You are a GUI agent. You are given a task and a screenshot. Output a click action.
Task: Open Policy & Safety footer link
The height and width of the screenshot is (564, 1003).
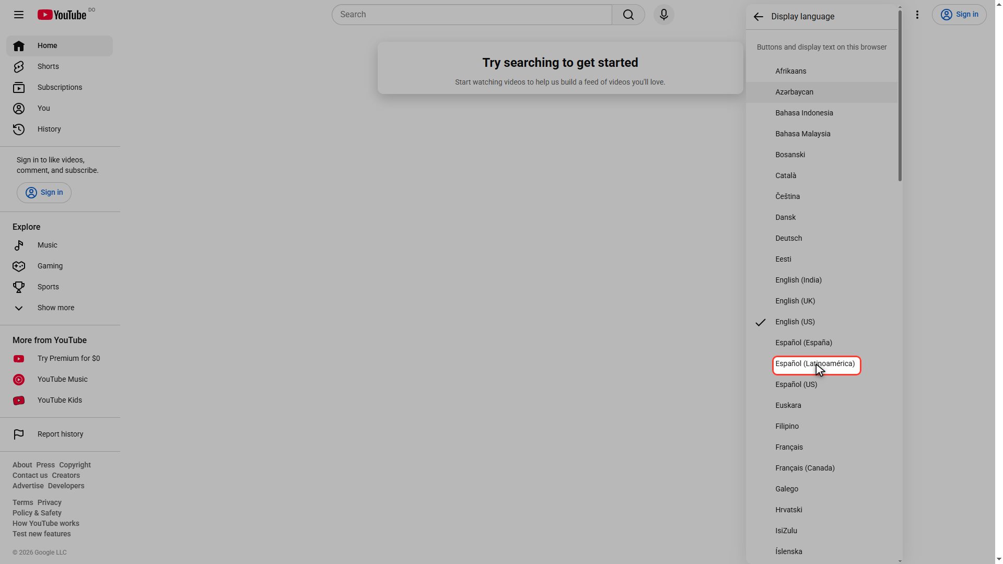(37, 513)
